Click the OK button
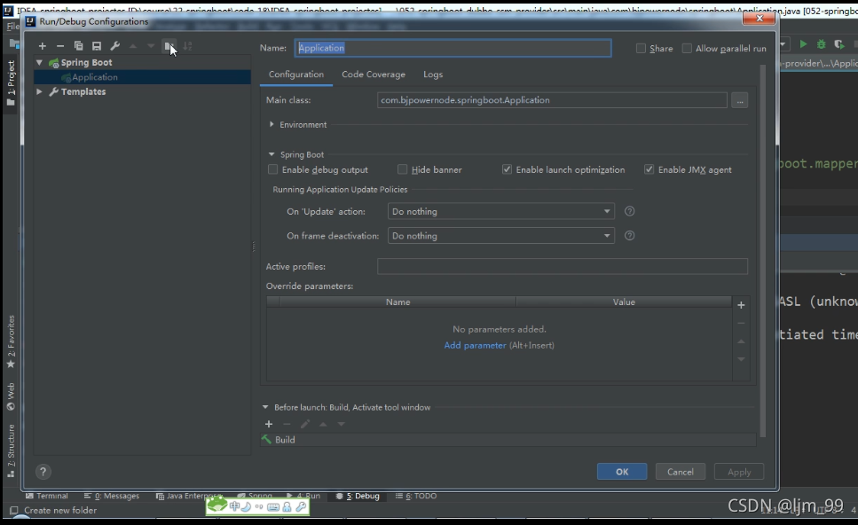Screen dimensions: 858x525 (622, 472)
